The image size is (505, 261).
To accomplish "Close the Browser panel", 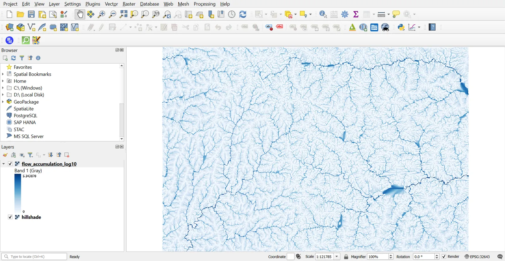I will [x=122, y=50].
